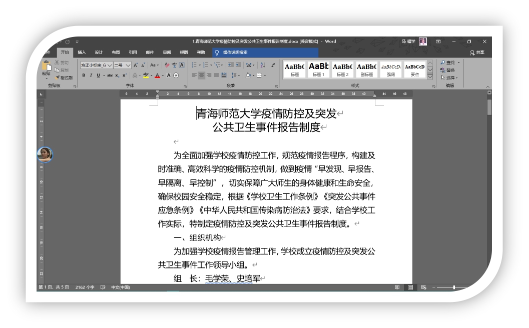529x328 pixels.
Task: Click the bulleted list icon
Action: click(194, 65)
